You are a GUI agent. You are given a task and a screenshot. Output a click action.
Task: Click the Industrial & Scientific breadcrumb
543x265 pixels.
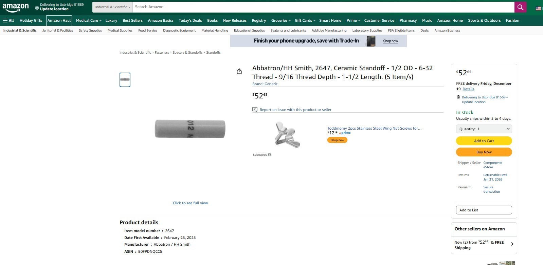click(135, 53)
